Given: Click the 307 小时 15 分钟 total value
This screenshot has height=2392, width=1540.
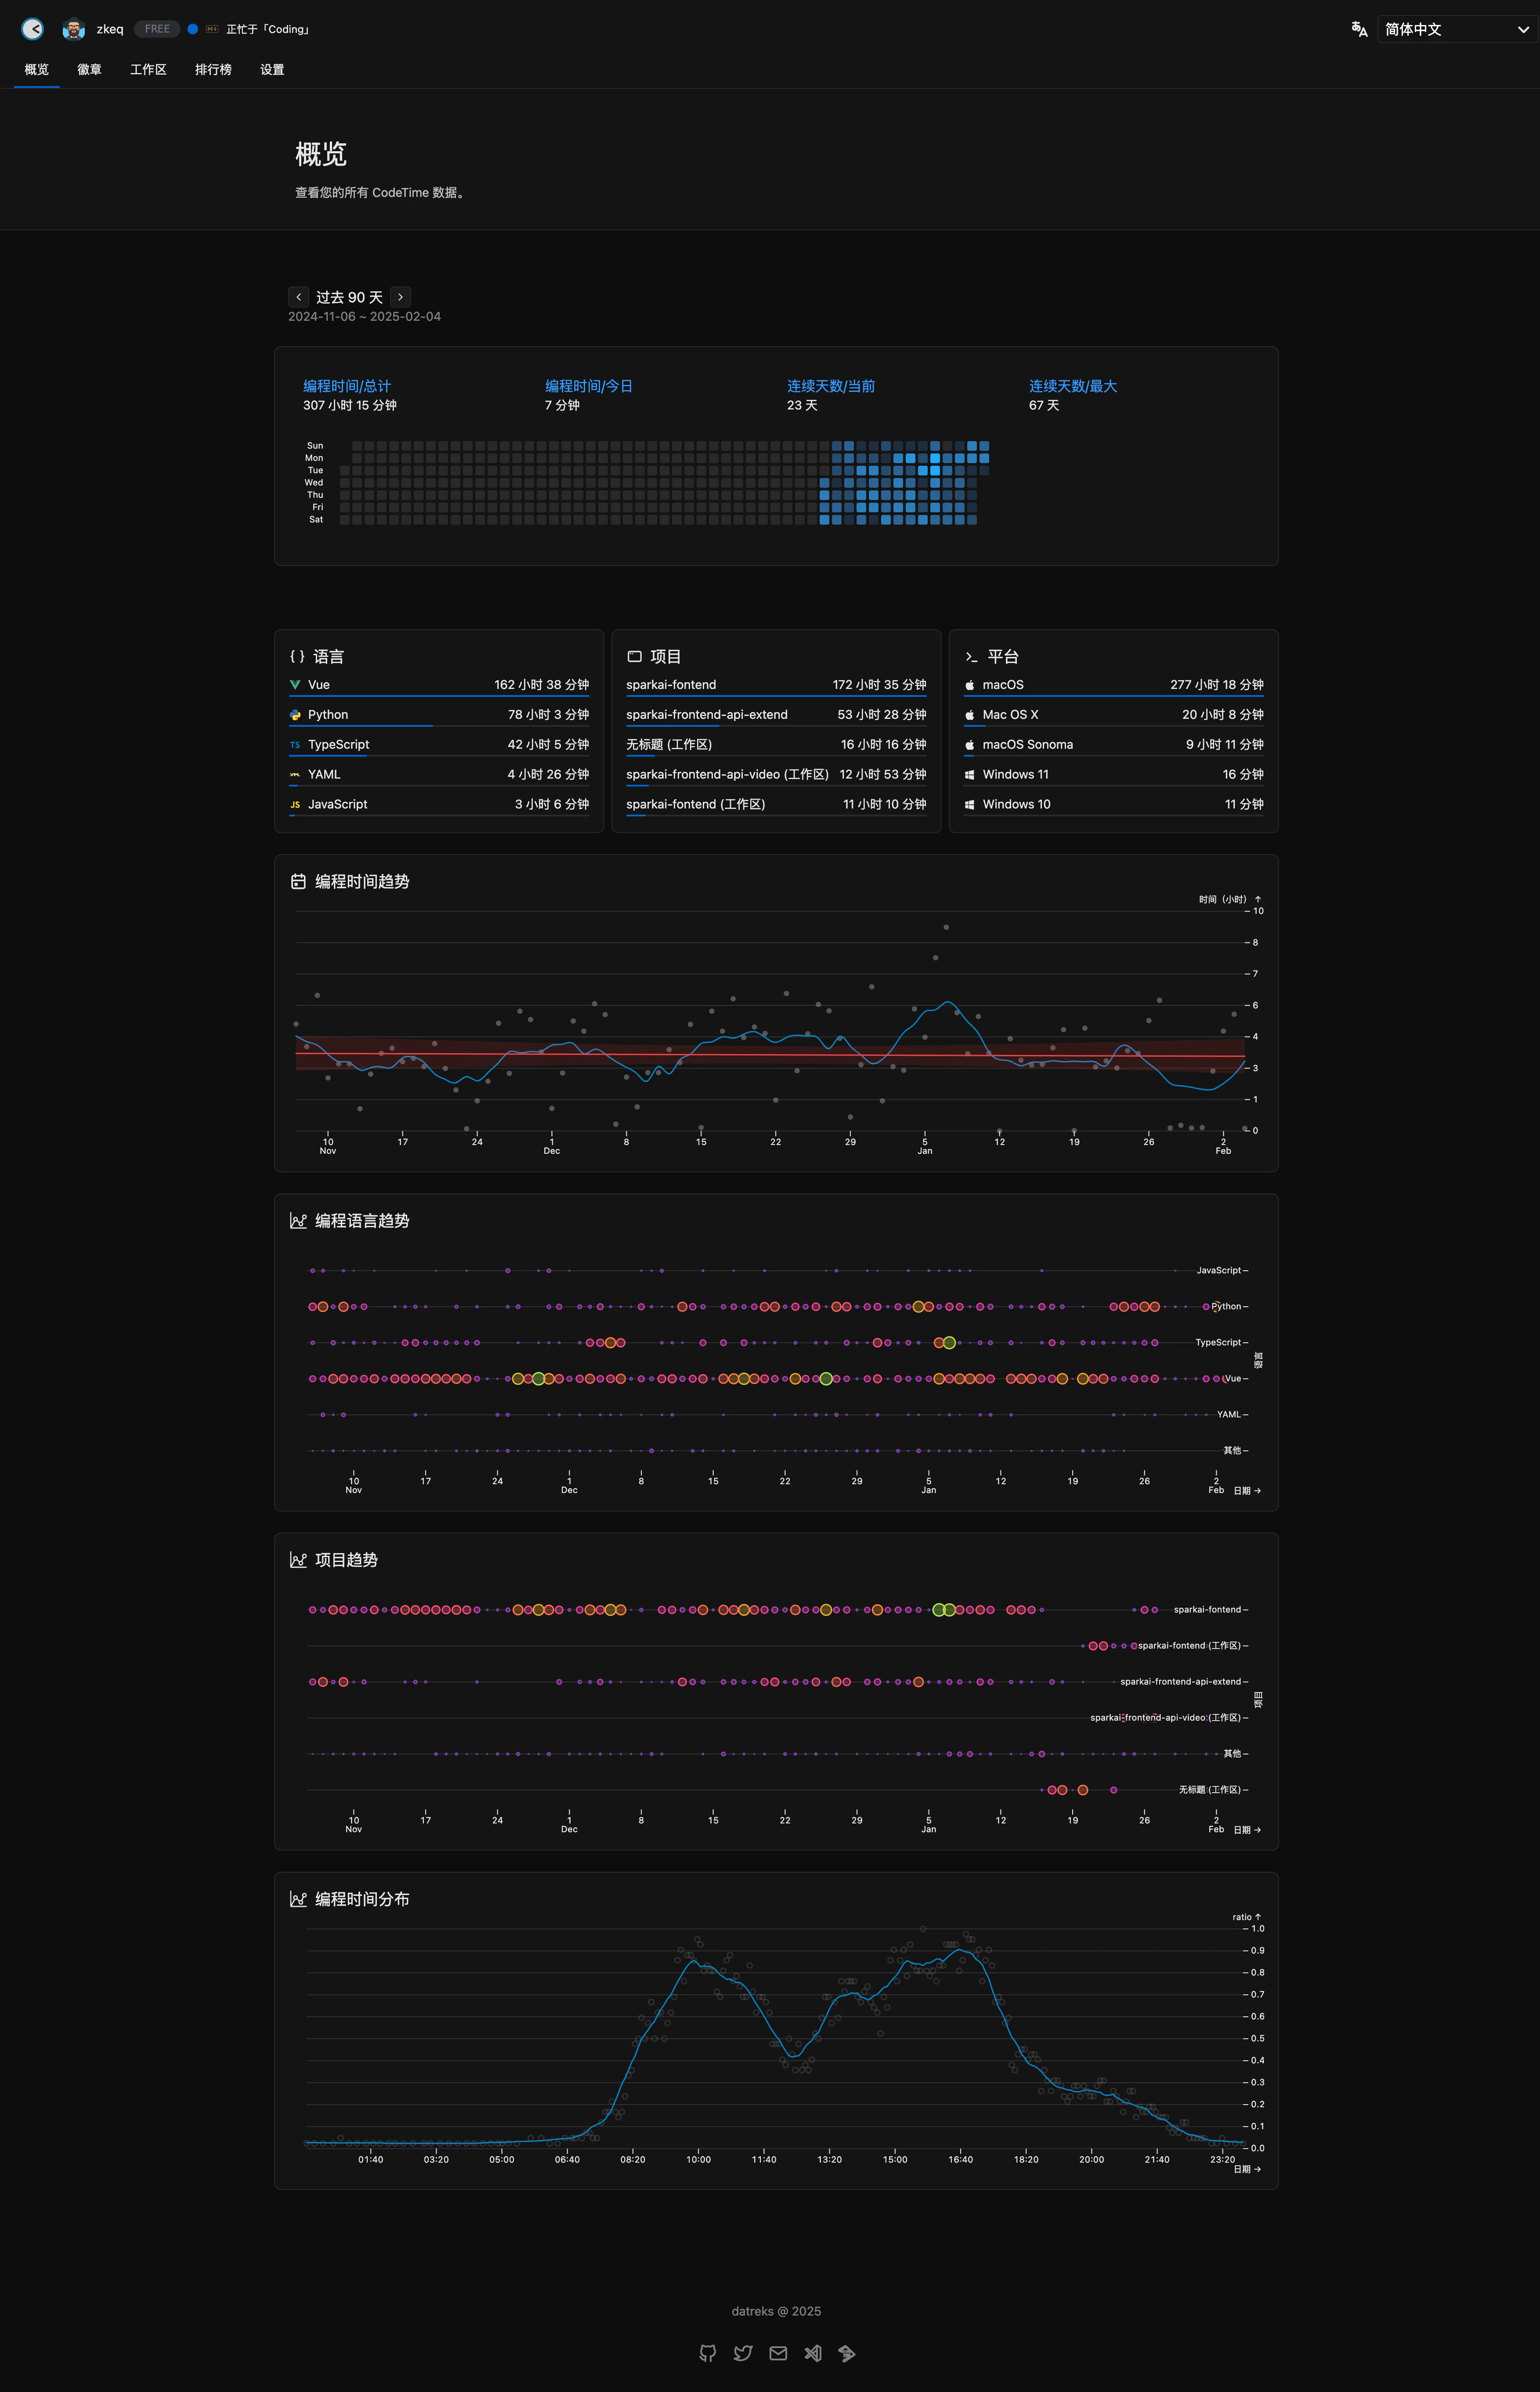Looking at the screenshot, I should click(350, 405).
